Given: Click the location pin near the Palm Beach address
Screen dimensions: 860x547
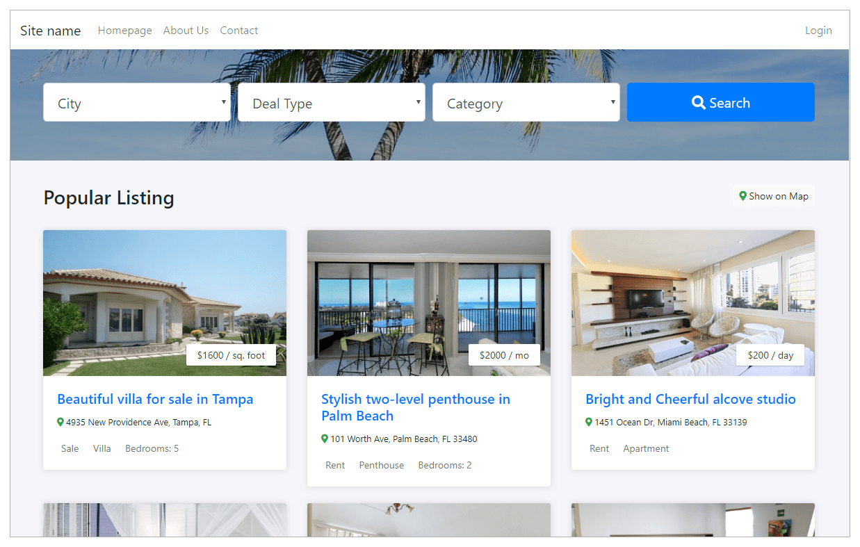Looking at the screenshot, I should [324, 439].
